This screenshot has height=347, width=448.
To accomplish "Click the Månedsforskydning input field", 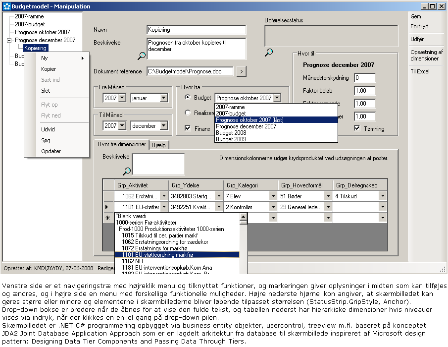I will 364,78.
